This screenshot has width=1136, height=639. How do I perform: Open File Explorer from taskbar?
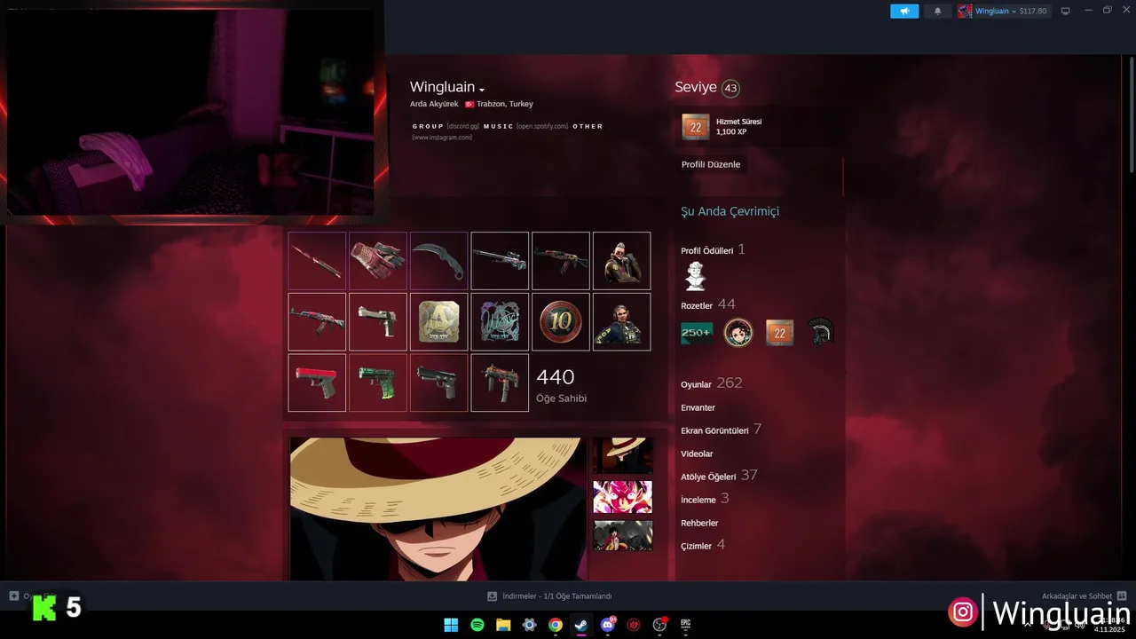pyautogui.click(x=503, y=625)
